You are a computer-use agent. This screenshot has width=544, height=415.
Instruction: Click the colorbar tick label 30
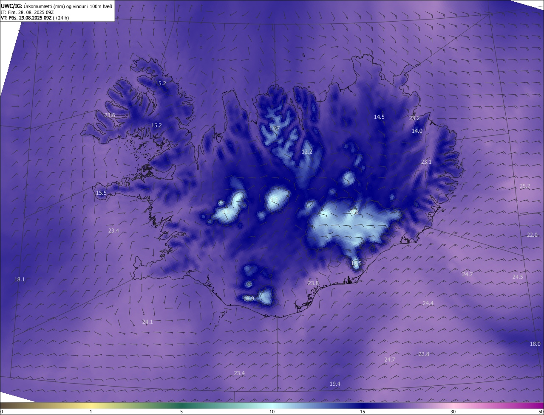[x=453, y=412]
